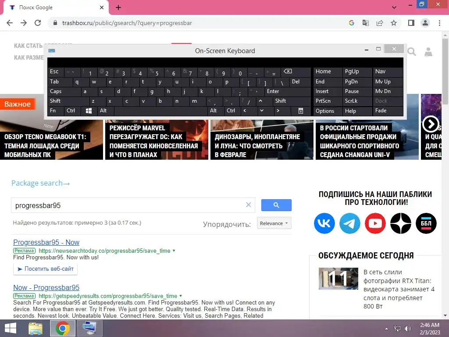Screen dimensions: 449x337
Task: Open the Relevance sort dropdown
Action: [274, 223]
